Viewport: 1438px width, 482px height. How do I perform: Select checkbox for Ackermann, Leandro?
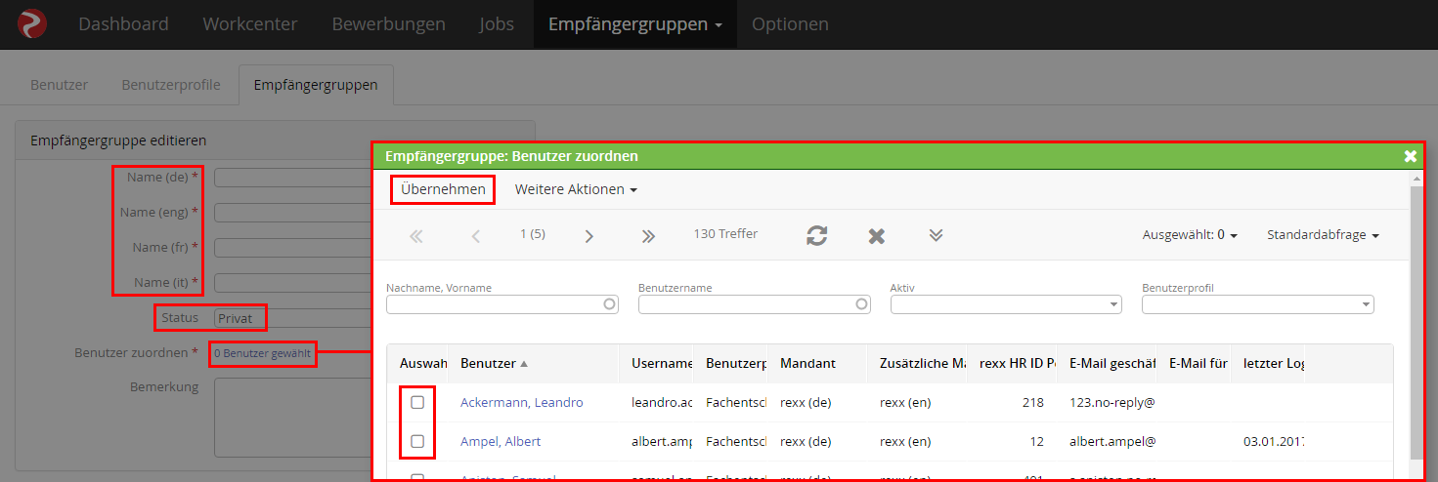click(x=417, y=402)
